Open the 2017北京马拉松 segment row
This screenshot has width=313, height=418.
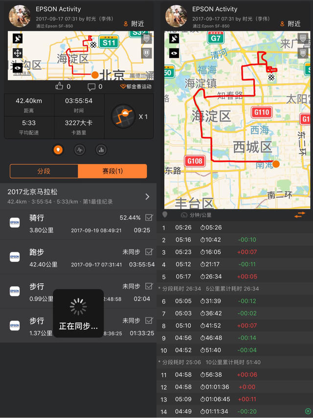78,197
